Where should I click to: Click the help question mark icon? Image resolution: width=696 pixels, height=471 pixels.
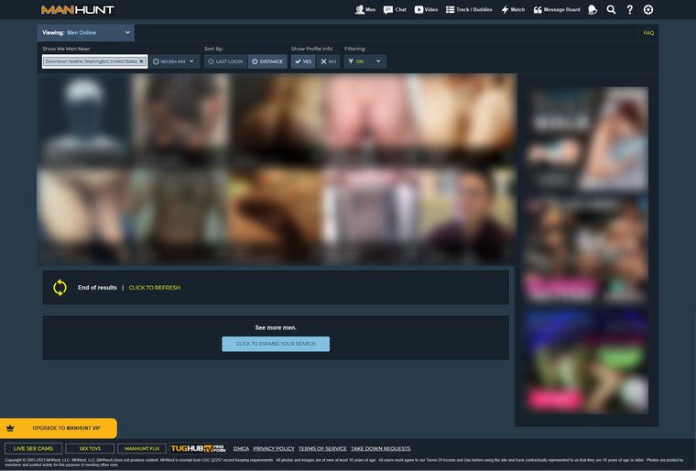point(629,9)
